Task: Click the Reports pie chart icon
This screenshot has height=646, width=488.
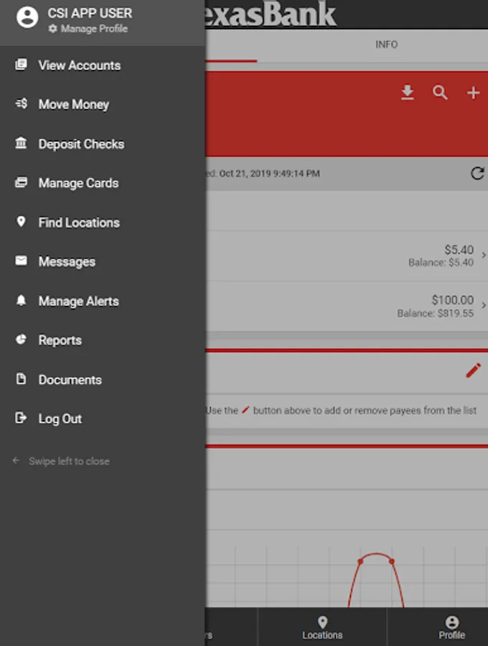Action: tap(21, 339)
